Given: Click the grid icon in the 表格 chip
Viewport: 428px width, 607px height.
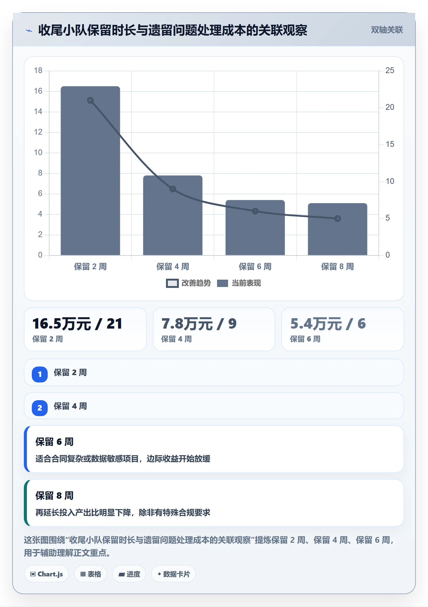Looking at the screenshot, I should point(83,574).
